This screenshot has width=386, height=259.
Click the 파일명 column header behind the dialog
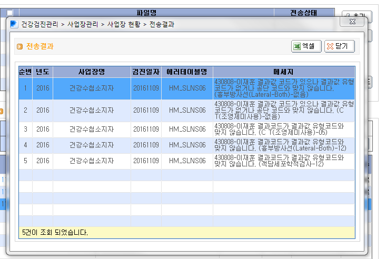tap(146, 13)
